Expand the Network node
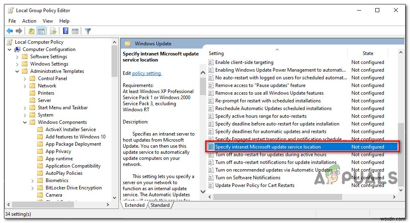 [x=25, y=86]
